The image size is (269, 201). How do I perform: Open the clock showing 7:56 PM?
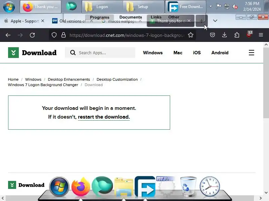pos(252,6)
